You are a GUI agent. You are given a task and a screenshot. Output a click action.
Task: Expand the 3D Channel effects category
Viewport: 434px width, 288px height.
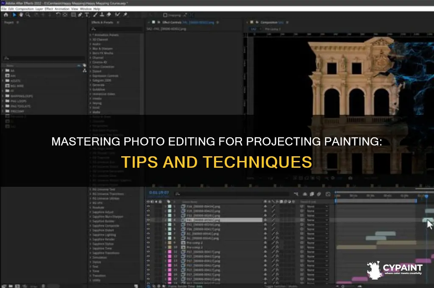90,39
